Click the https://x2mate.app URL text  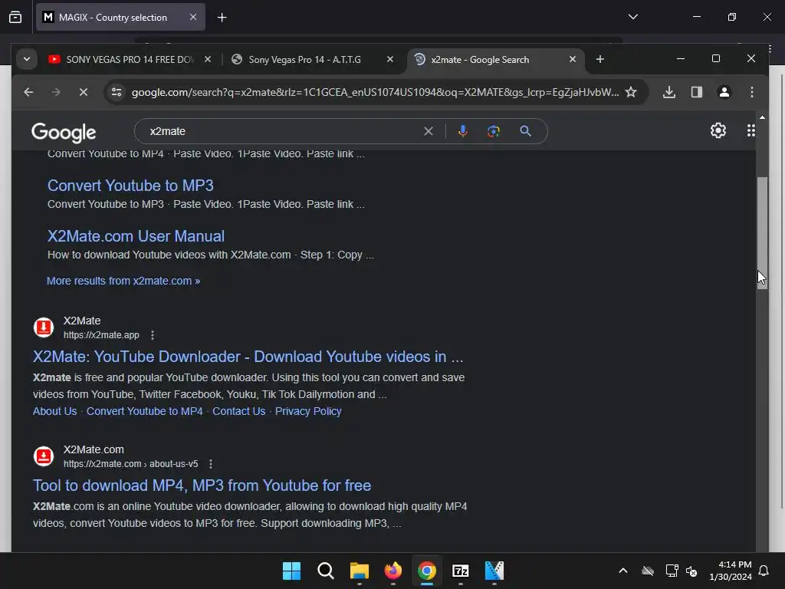click(x=101, y=335)
